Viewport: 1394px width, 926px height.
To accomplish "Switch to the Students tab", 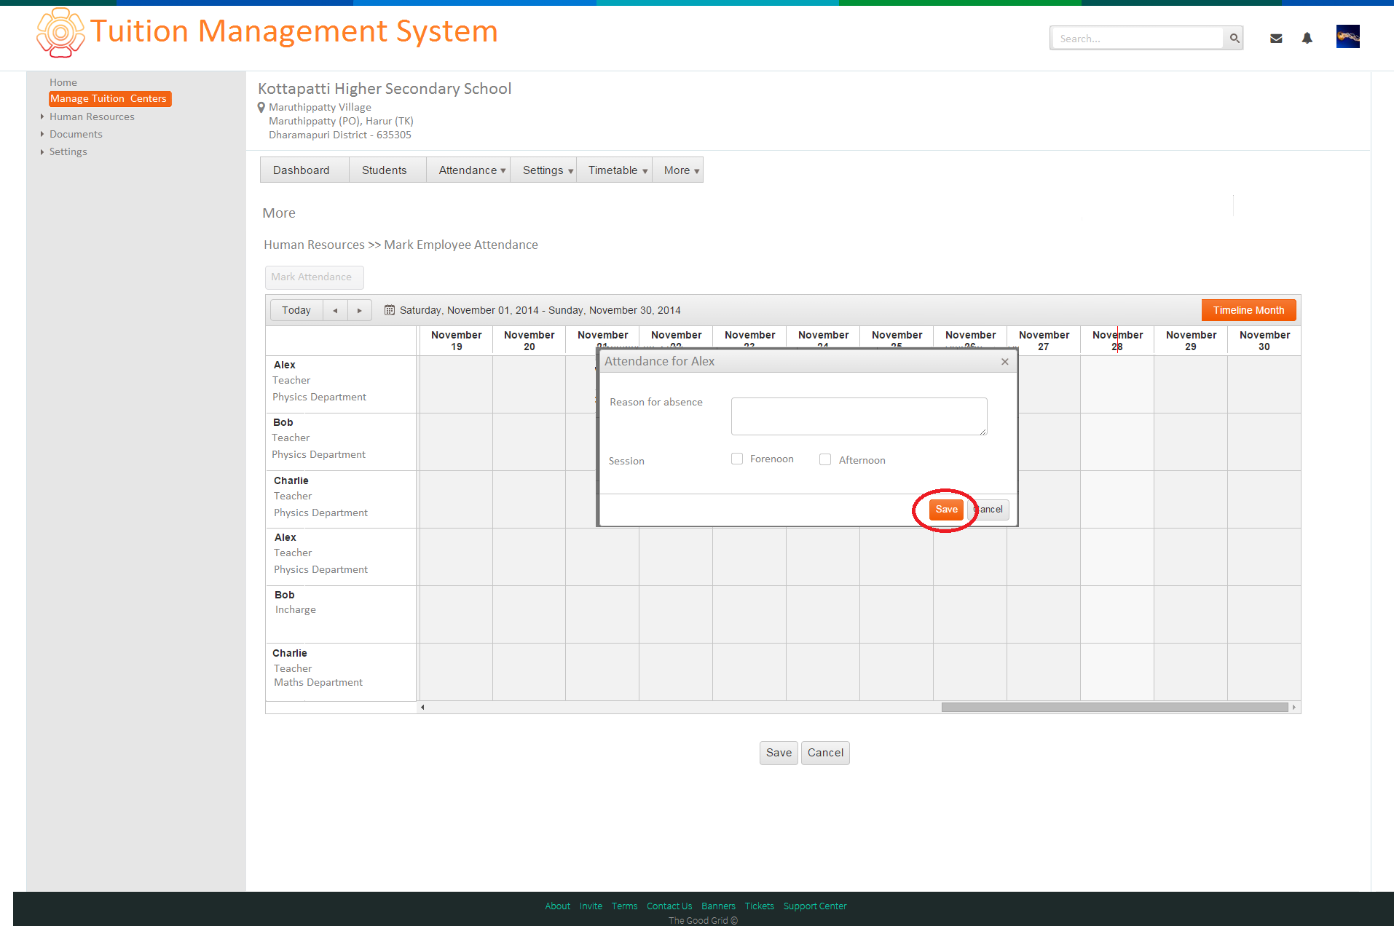I will 384,170.
